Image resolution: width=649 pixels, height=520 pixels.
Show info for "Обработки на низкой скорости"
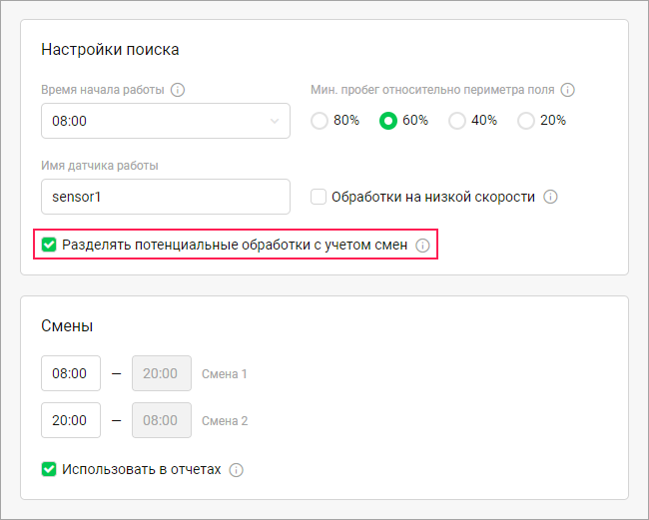[550, 197]
